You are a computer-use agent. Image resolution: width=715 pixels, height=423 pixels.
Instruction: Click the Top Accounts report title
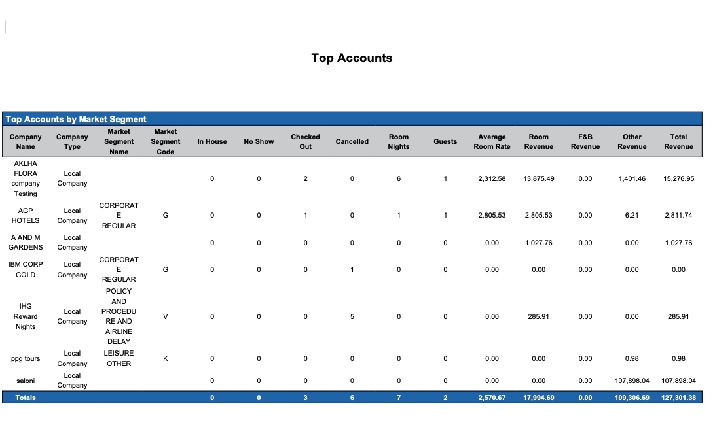coord(352,58)
